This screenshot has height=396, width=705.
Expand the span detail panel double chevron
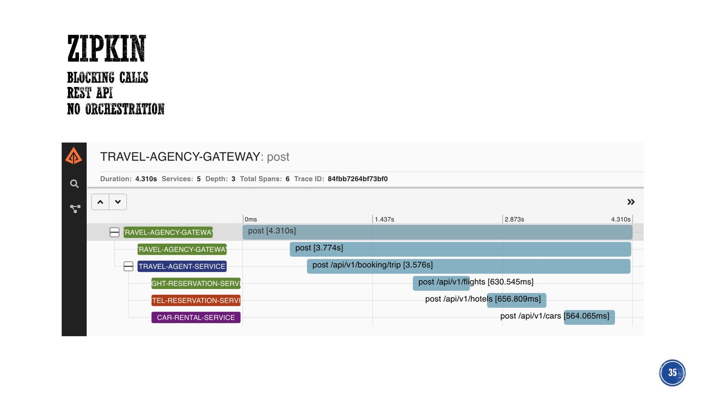tap(631, 202)
